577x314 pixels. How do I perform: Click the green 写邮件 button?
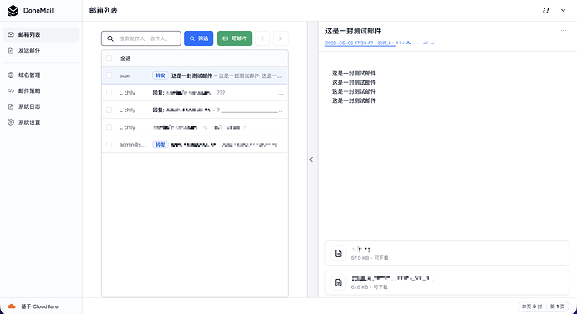click(235, 39)
